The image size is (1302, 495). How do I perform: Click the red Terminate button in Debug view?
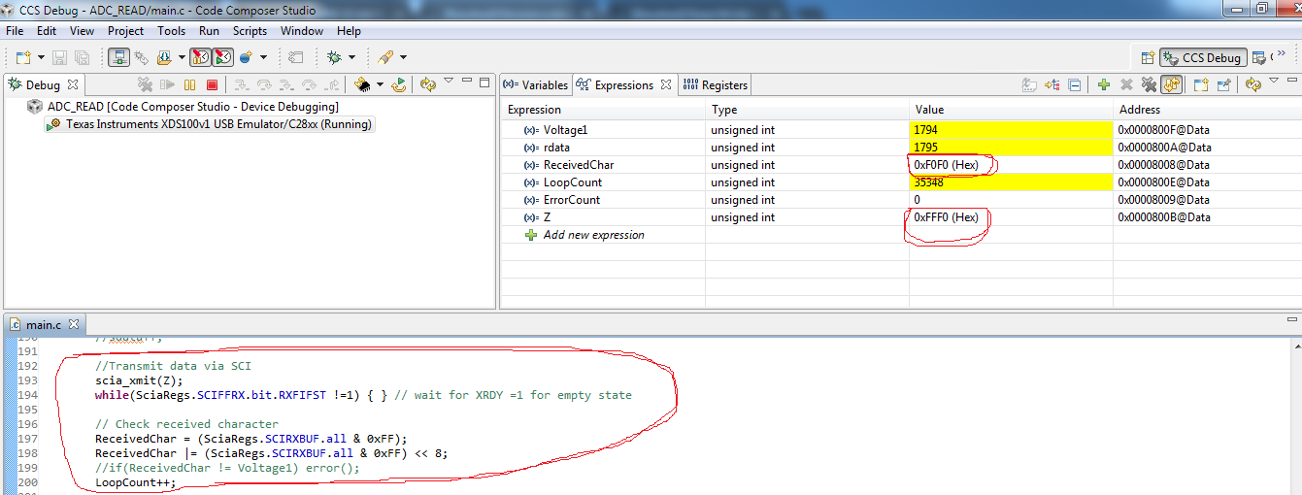click(212, 84)
